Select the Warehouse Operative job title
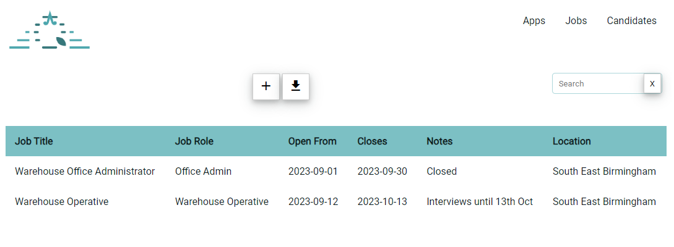The height and width of the screenshot is (247, 674). tap(62, 202)
